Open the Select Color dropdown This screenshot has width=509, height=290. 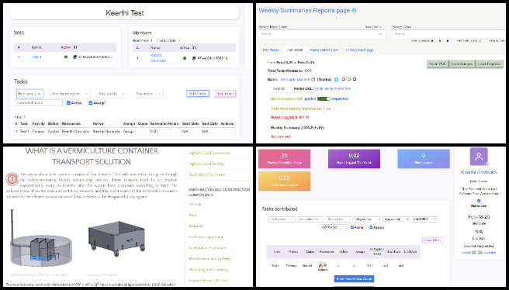point(450,34)
